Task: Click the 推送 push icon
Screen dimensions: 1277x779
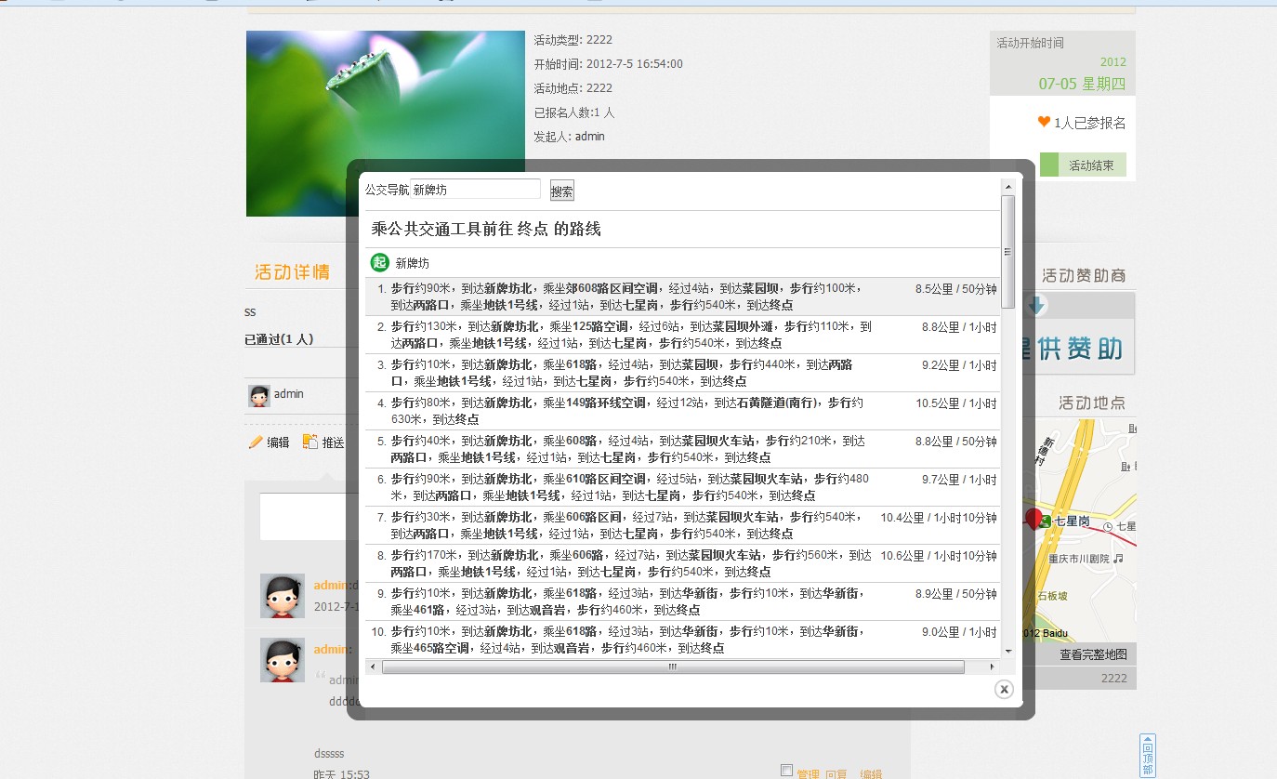Action: click(x=310, y=442)
